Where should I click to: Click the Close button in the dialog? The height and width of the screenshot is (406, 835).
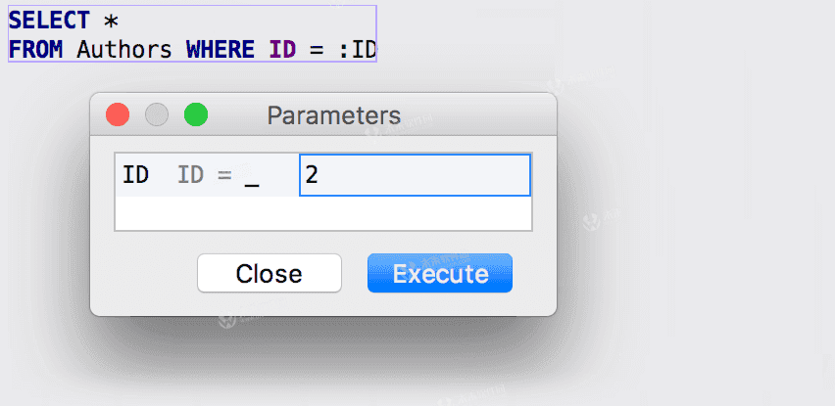[x=269, y=273]
